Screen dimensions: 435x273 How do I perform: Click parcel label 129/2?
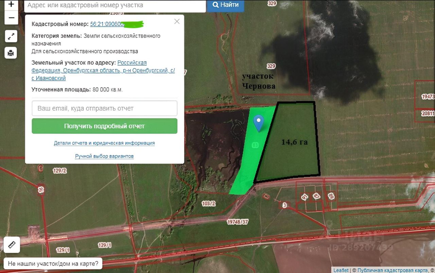coord(59,171)
